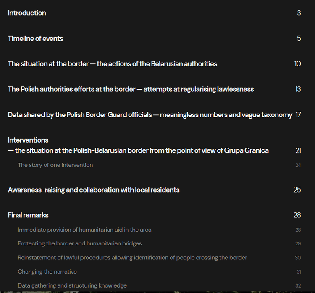Go to Protecting the border and humanitarian bridges
This screenshot has height=293, width=315.
point(80,243)
